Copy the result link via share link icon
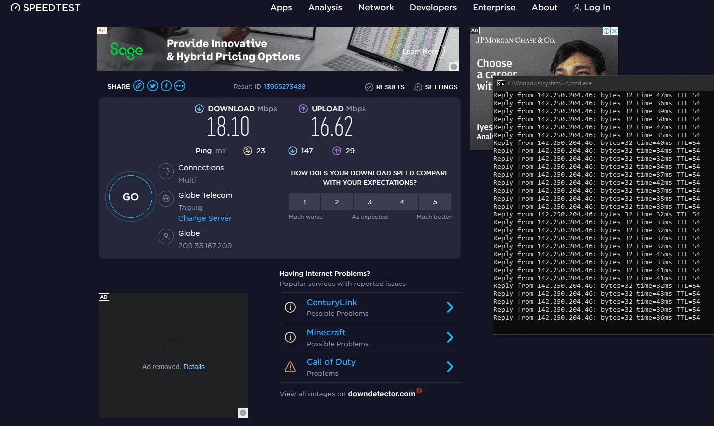The width and height of the screenshot is (714, 426). click(139, 86)
